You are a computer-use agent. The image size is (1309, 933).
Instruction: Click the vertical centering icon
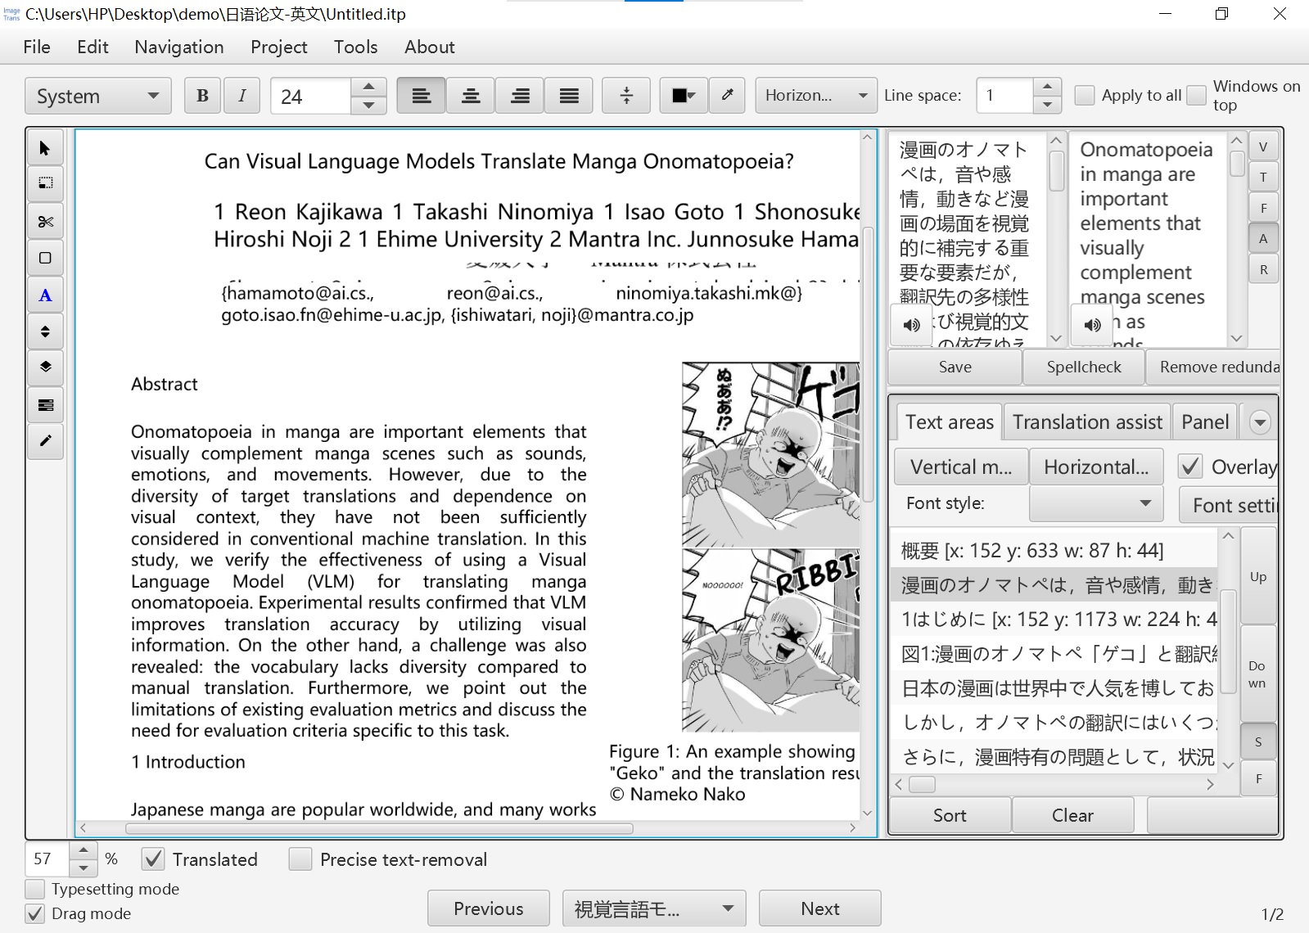[625, 96]
